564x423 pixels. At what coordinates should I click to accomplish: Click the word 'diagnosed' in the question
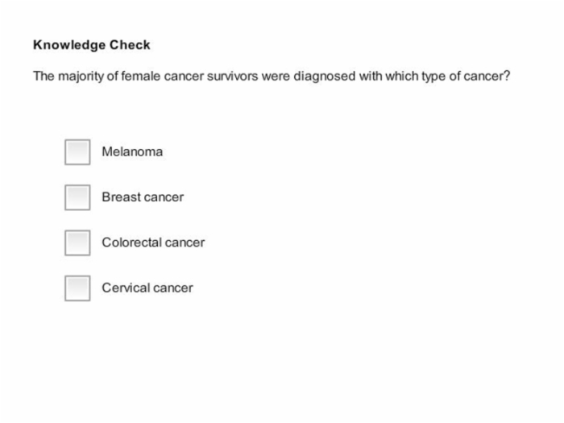[325, 77]
